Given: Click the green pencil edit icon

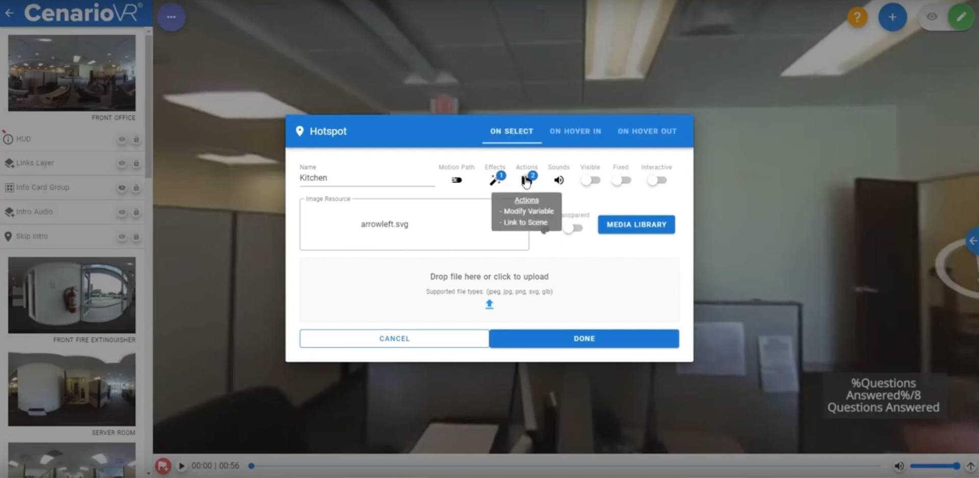Looking at the screenshot, I should click(961, 17).
